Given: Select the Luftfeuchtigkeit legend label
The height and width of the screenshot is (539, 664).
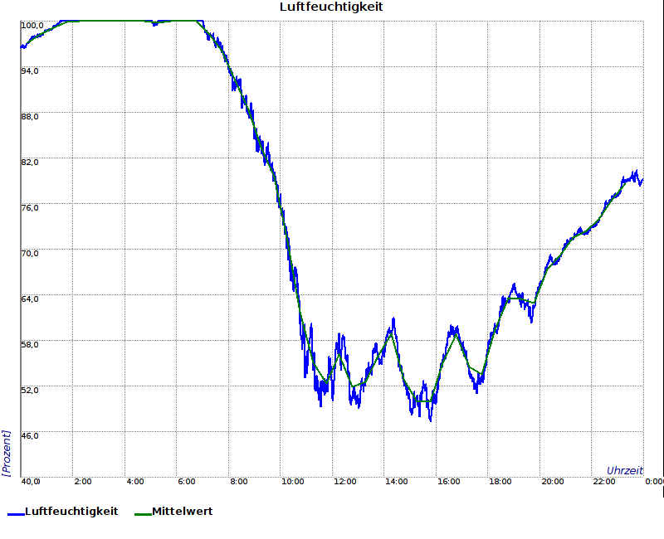Looking at the screenshot, I should coord(71,511).
